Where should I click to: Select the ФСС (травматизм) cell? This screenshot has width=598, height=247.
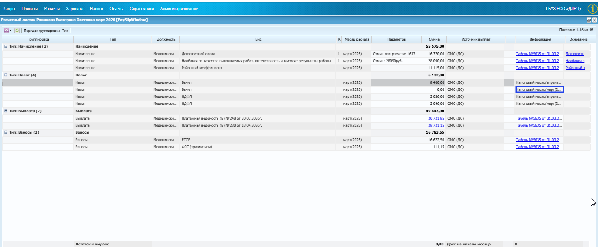[258, 147]
